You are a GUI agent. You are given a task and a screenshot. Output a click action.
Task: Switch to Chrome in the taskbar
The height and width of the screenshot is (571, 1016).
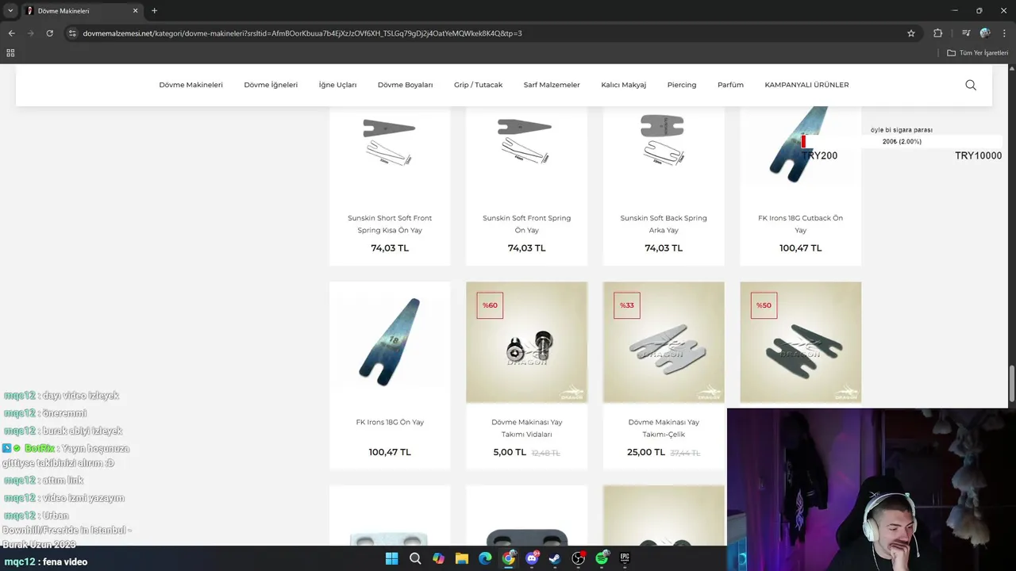pyautogui.click(x=509, y=558)
